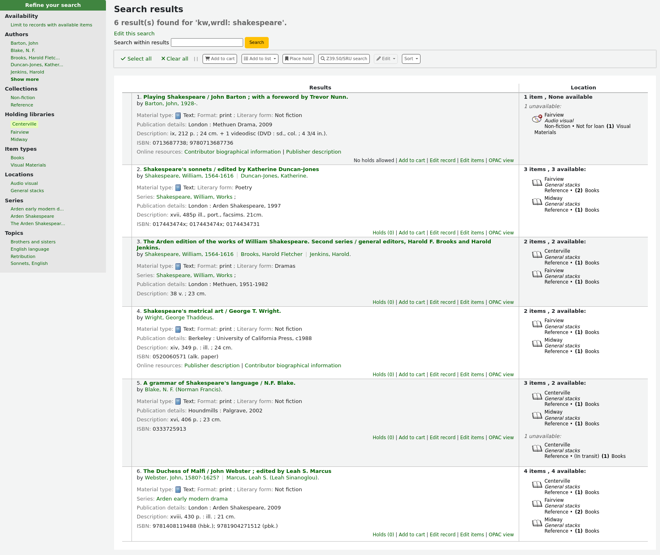
Task: Show more authors in facets
Action: coord(25,80)
